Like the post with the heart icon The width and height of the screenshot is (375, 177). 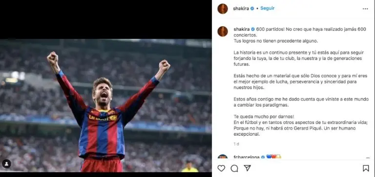(221, 168)
